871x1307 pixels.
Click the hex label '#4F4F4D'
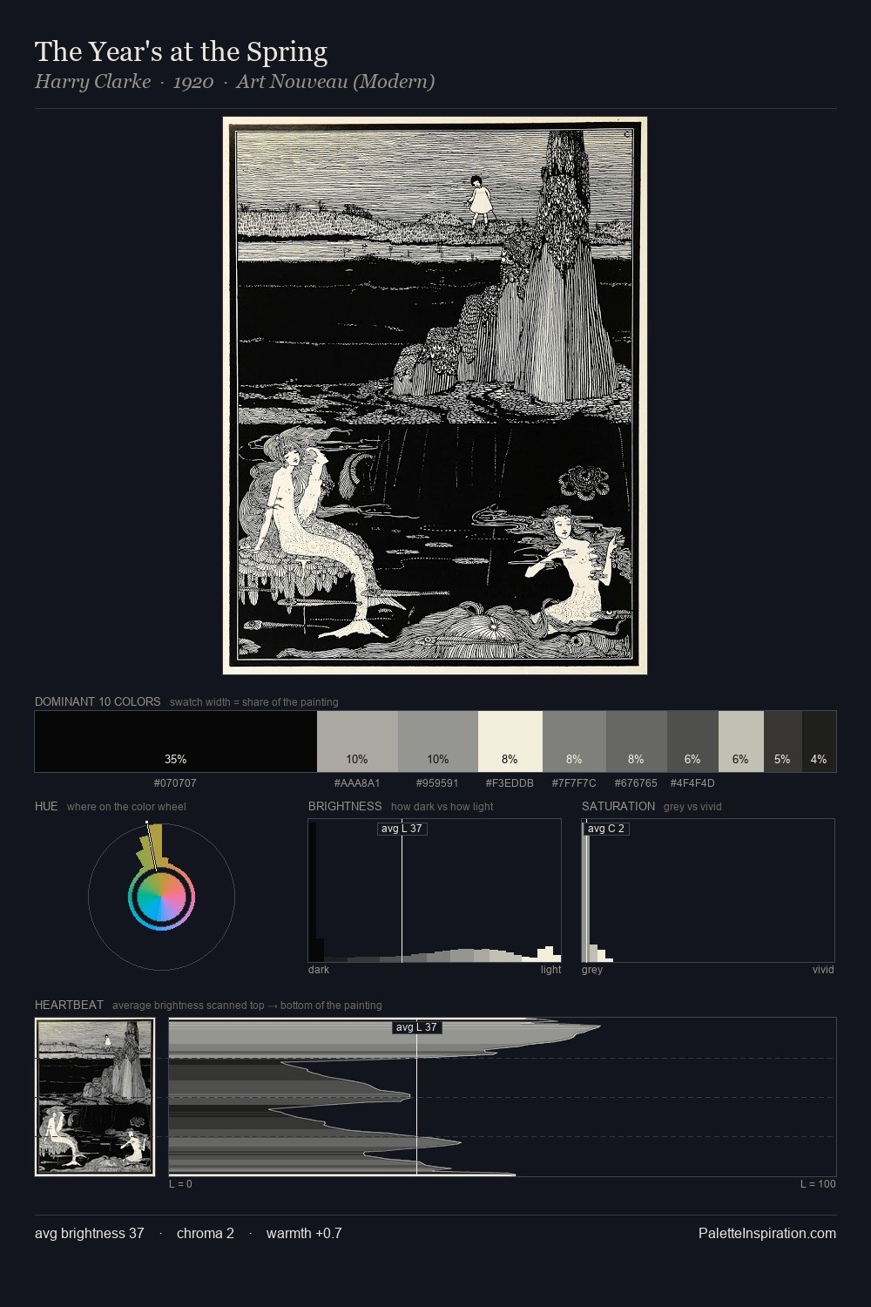click(692, 783)
